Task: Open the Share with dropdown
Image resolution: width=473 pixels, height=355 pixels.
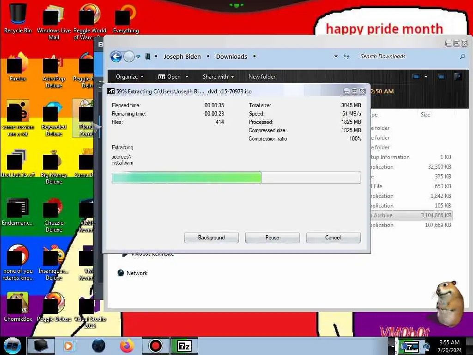Action: [x=218, y=77]
